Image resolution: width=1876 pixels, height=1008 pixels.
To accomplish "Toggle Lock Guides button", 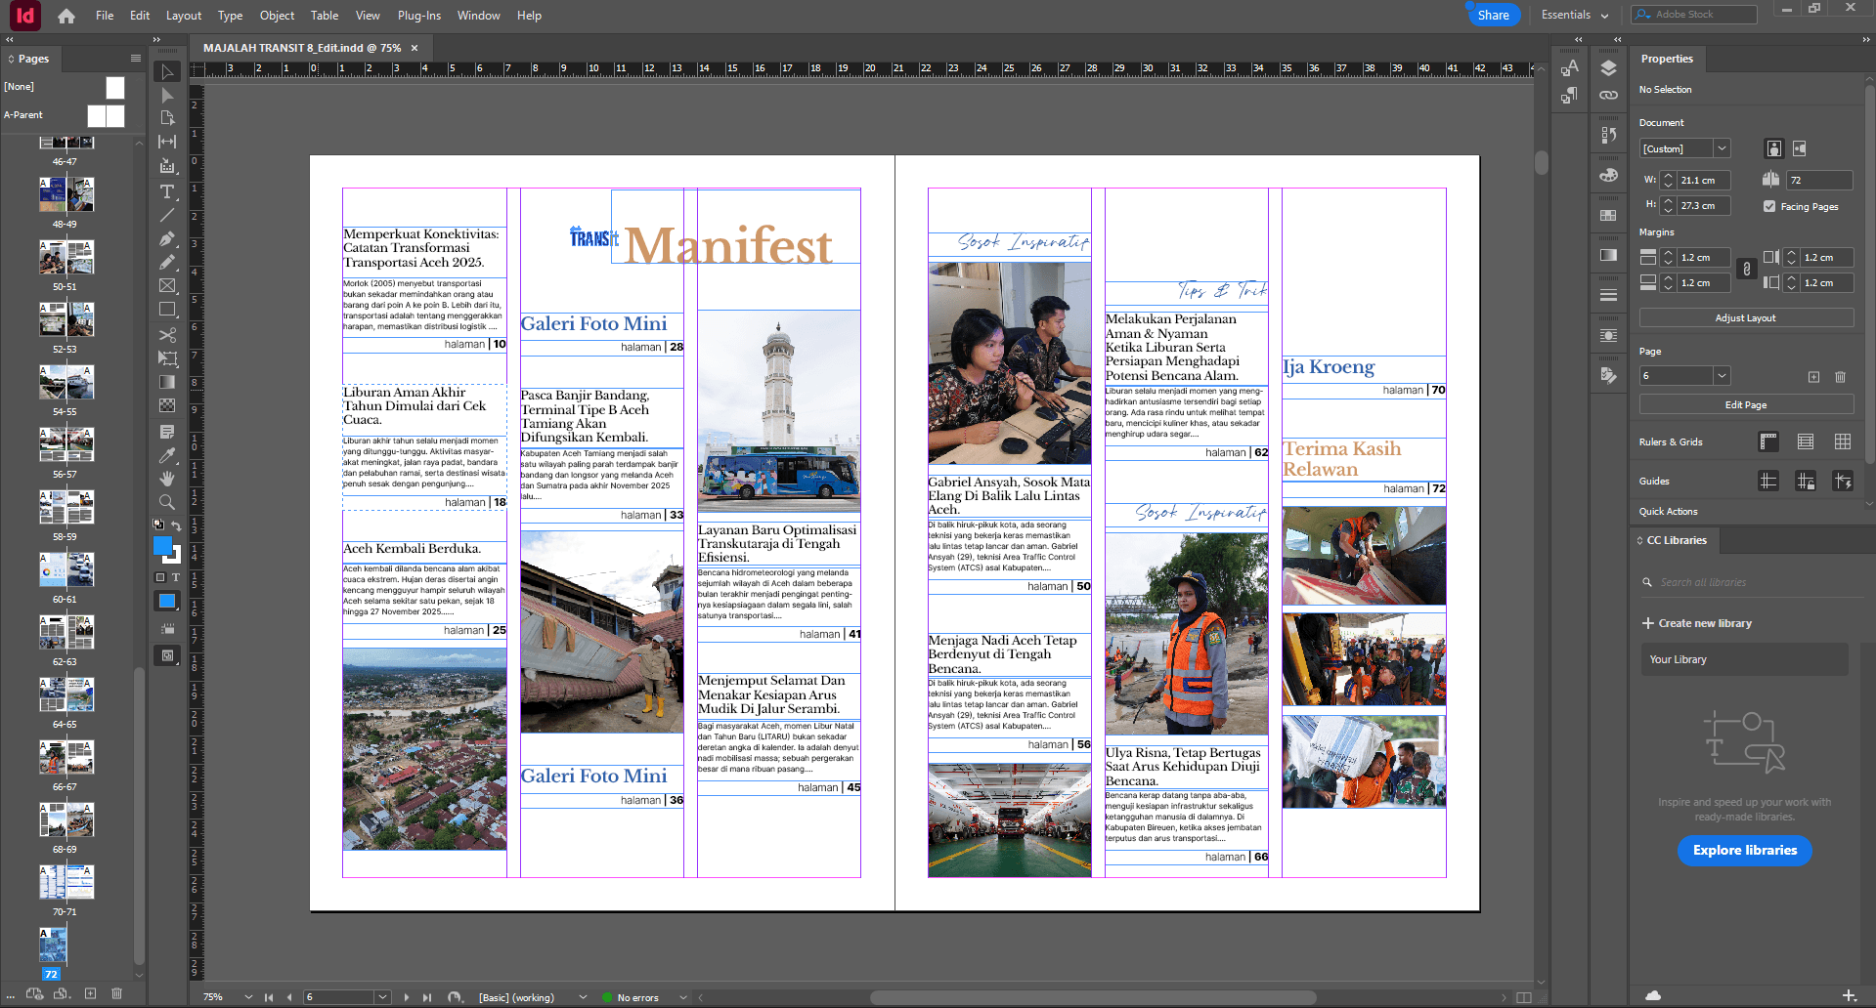I will point(1806,481).
